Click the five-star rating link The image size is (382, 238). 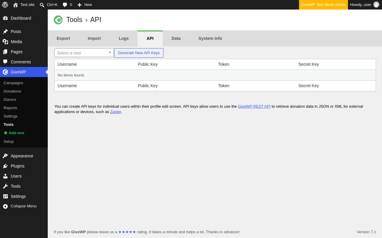(x=127, y=232)
